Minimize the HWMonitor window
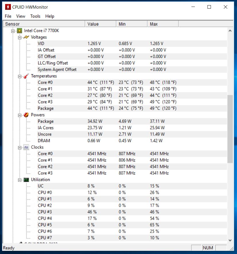 (x=193, y=7)
